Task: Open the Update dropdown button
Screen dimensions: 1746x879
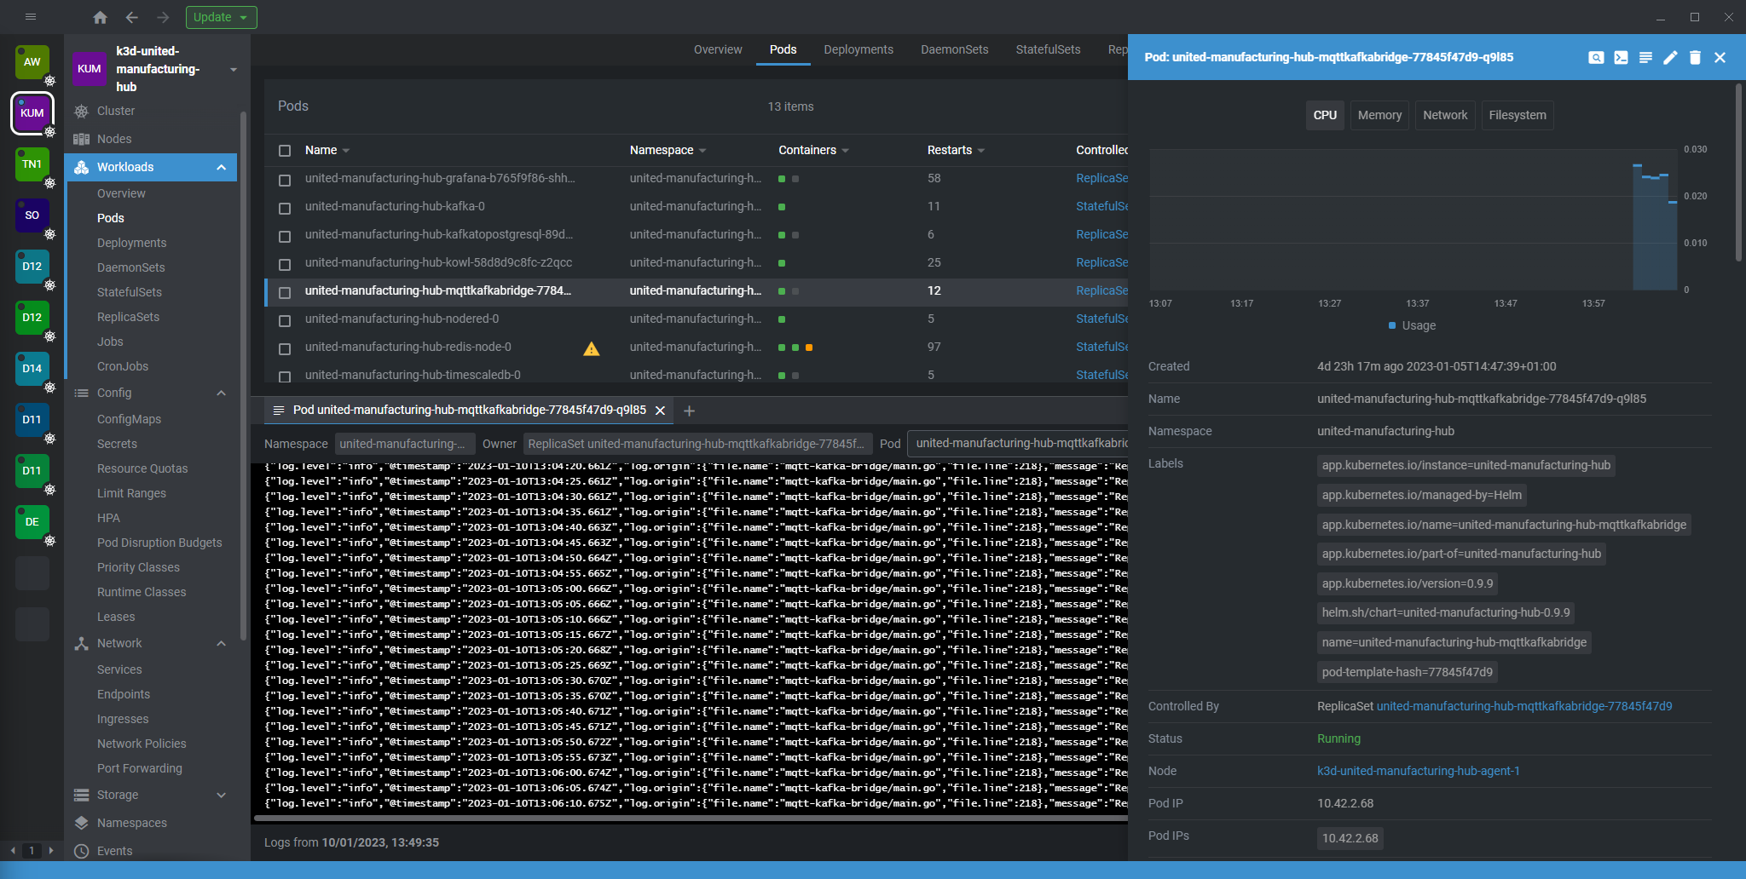Action: point(221,17)
